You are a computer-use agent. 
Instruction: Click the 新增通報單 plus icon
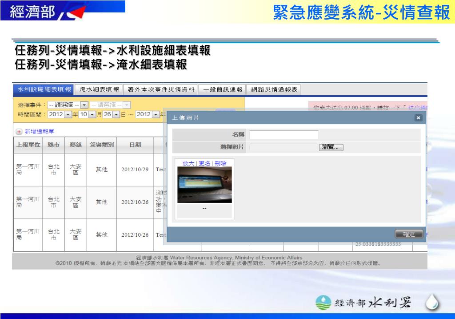coord(19,132)
